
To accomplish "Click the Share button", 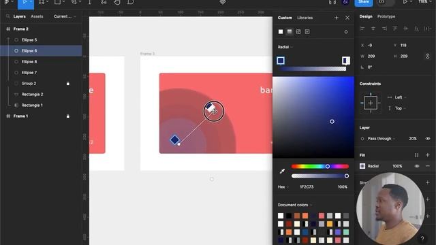I will tap(363, 2).
